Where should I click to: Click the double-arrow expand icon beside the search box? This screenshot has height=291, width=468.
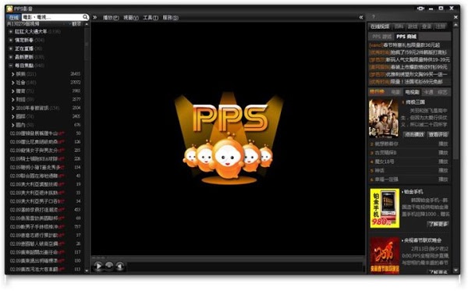tap(95, 17)
